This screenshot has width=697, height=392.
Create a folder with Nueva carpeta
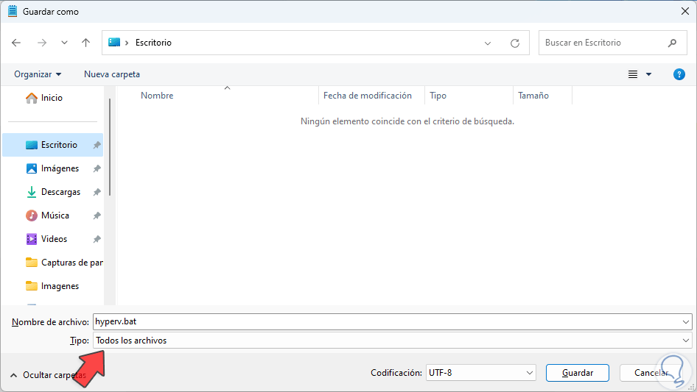(112, 74)
